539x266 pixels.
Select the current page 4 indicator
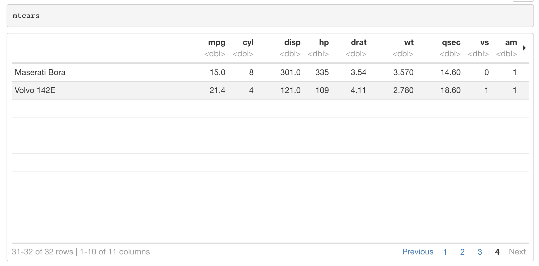click(x=497, y=252)
